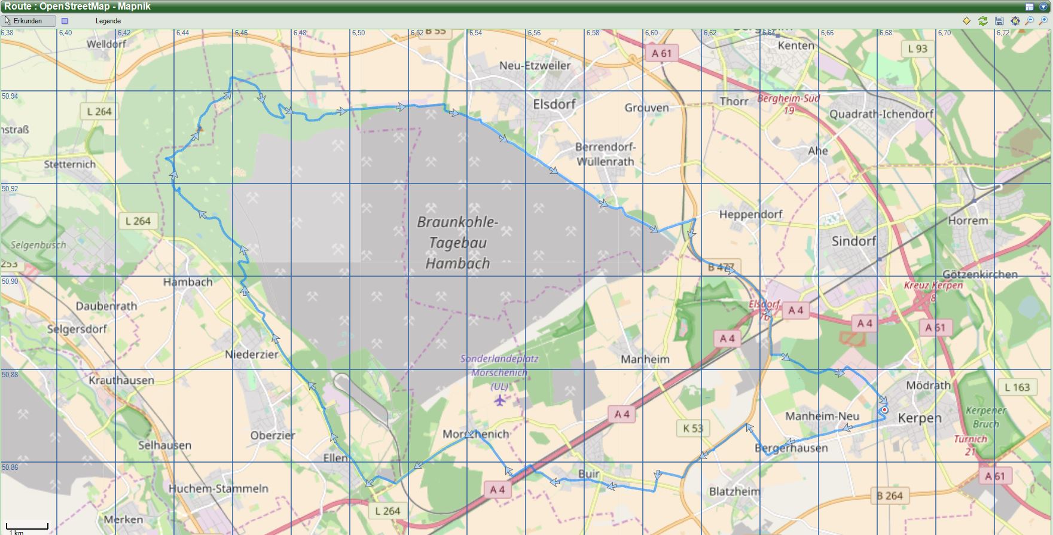Screen dimensions: 1053x535
Task: Click the Niederzier town label
Action: pos(252,354)
